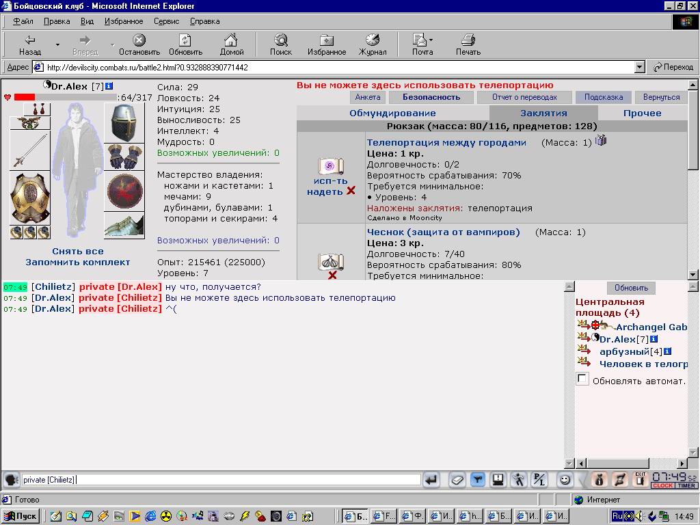700x525 pixels.
Task: Open the Почта dropdown arrow
Action: point(431,40)
